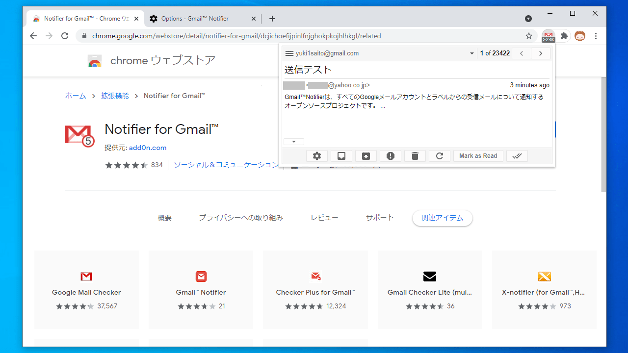This screenshot has width=628, height=353.
Task: Select the Notifier for Gmail Chrome tab
Action: 86,19
